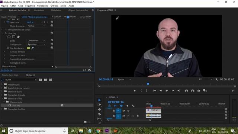Switch to the Projeto: Sem título tab
The height and width of the screenshot is (134, 238).
pos(10,75)
